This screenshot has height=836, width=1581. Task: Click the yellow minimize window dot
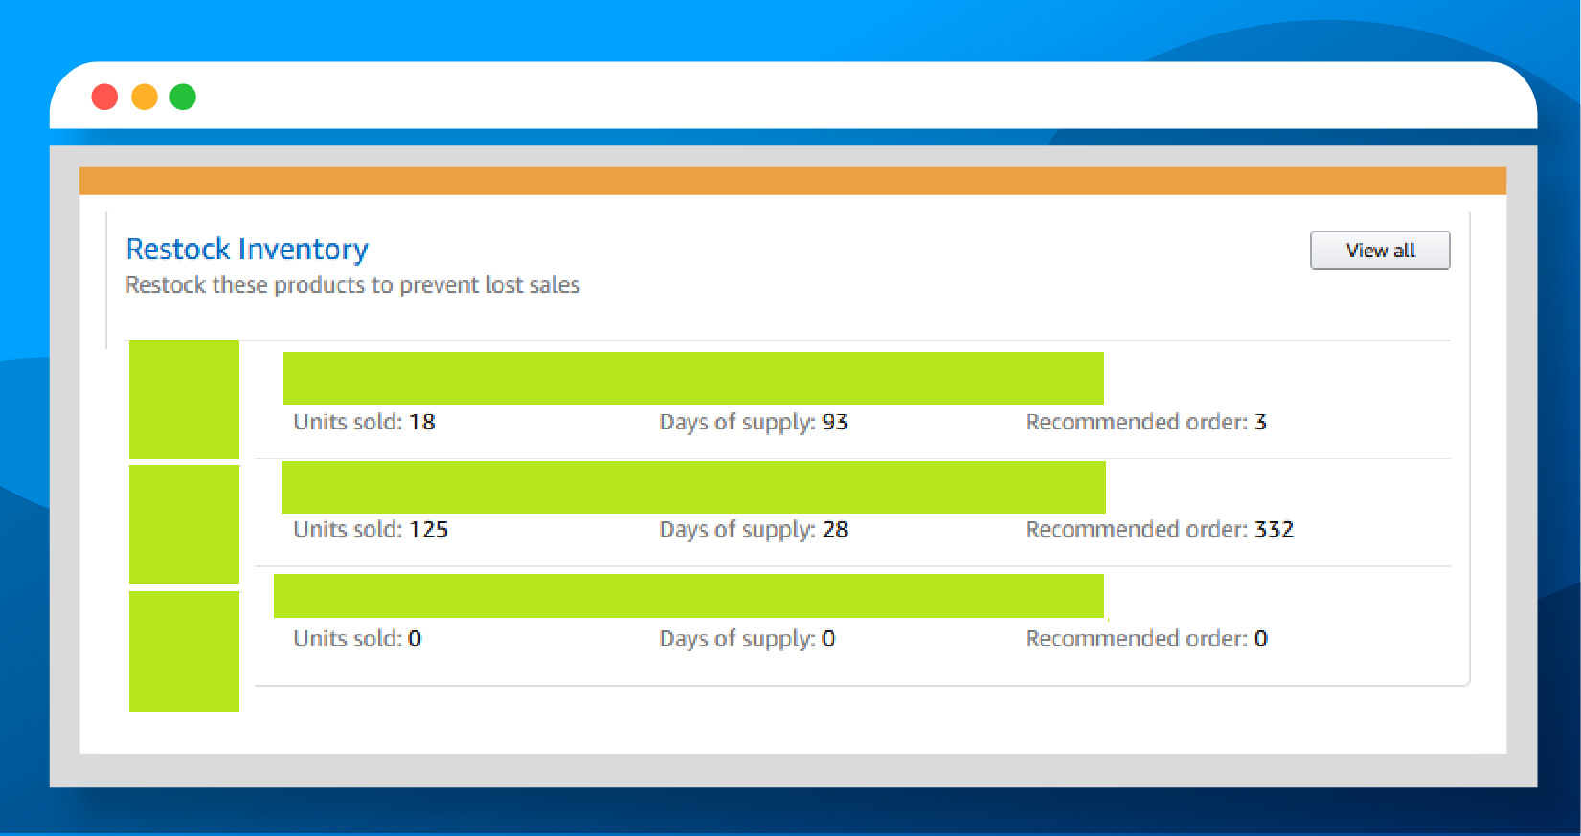click(145, 97)
